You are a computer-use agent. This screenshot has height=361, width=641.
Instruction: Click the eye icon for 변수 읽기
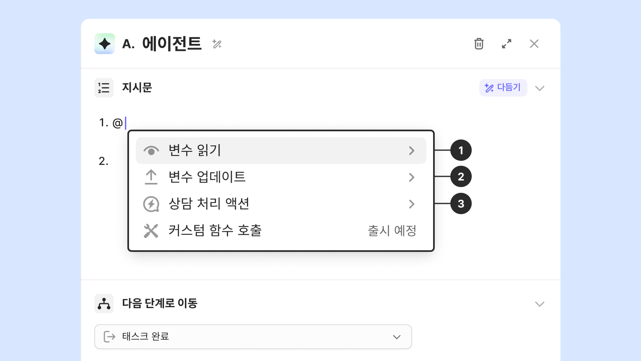tap(151, 151)
